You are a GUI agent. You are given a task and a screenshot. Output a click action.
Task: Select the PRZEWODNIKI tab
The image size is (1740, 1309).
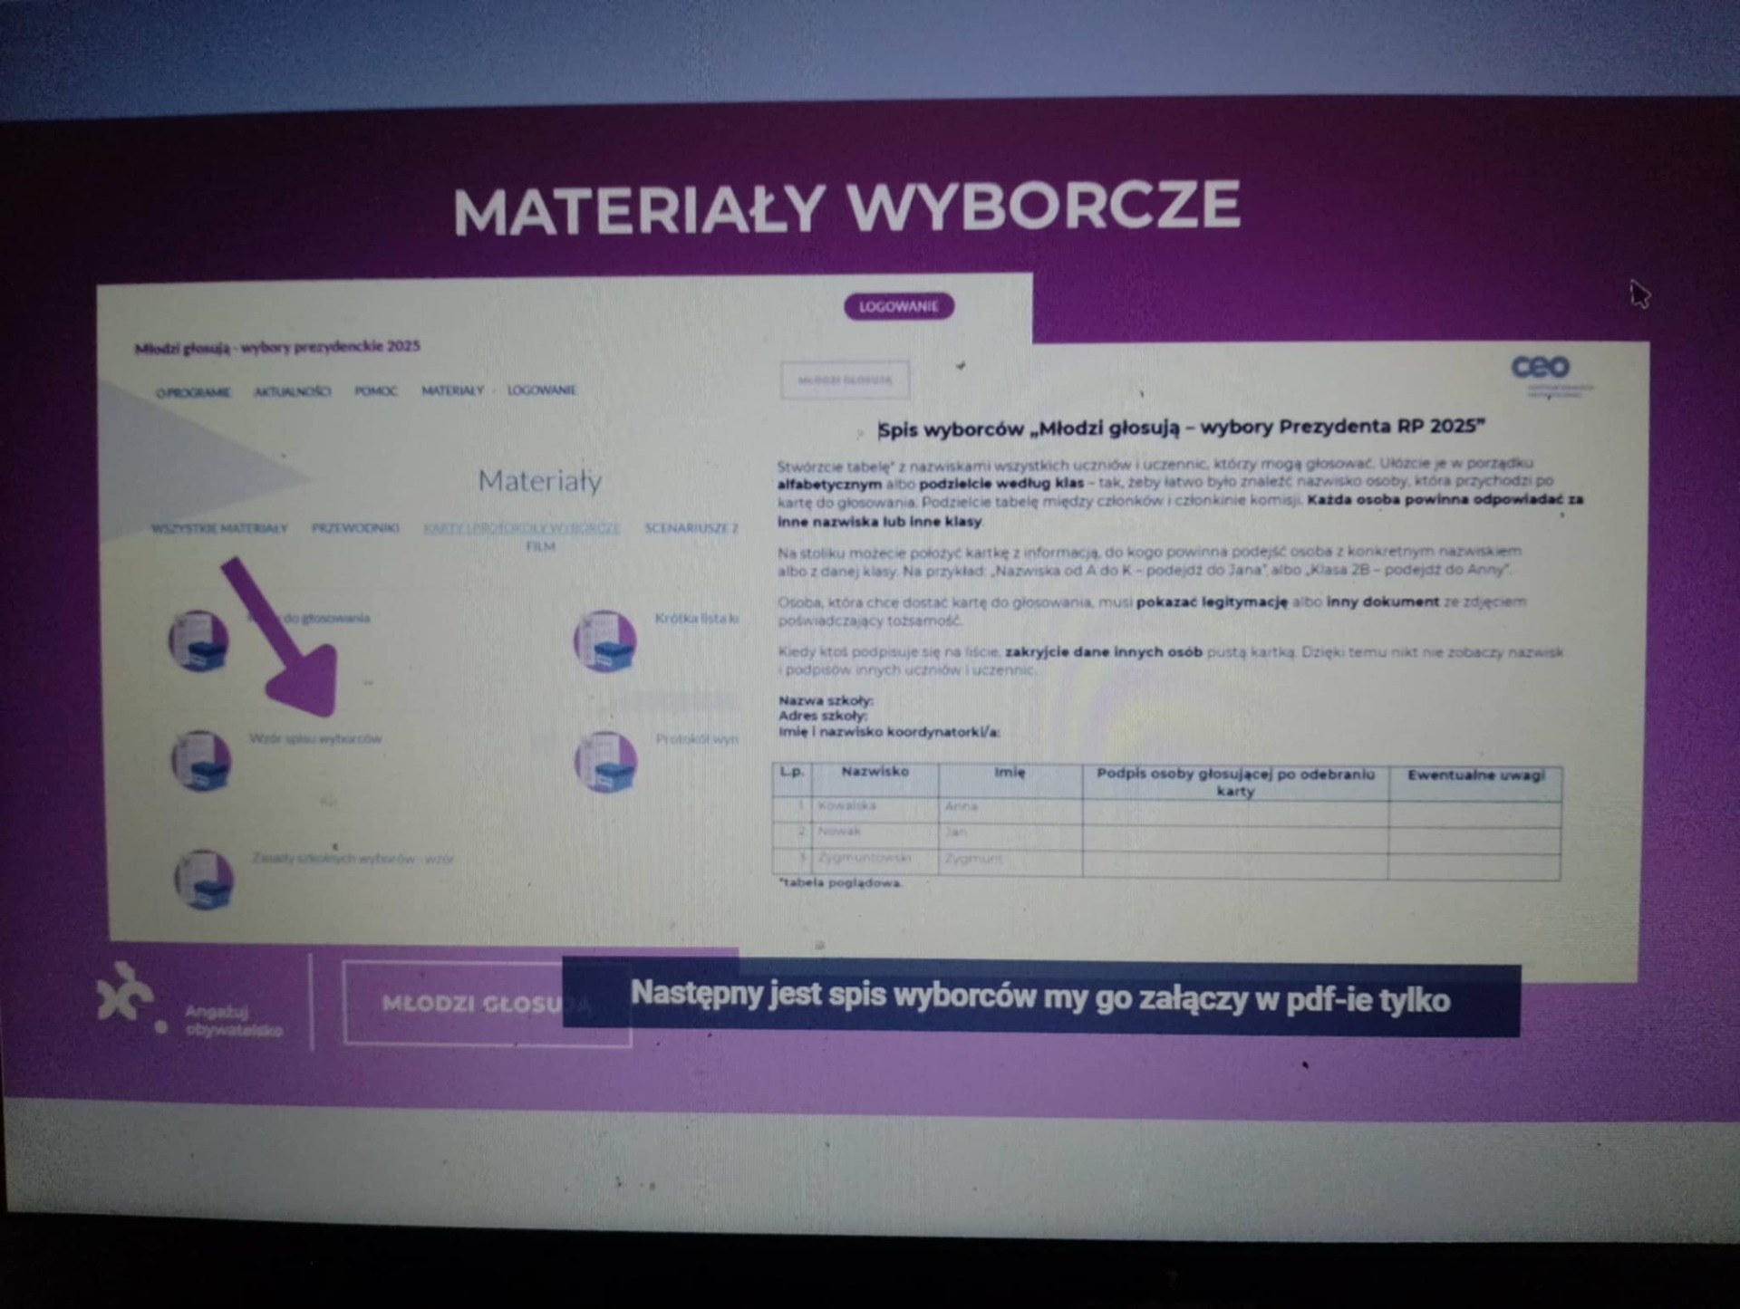[x=355, y=527]
